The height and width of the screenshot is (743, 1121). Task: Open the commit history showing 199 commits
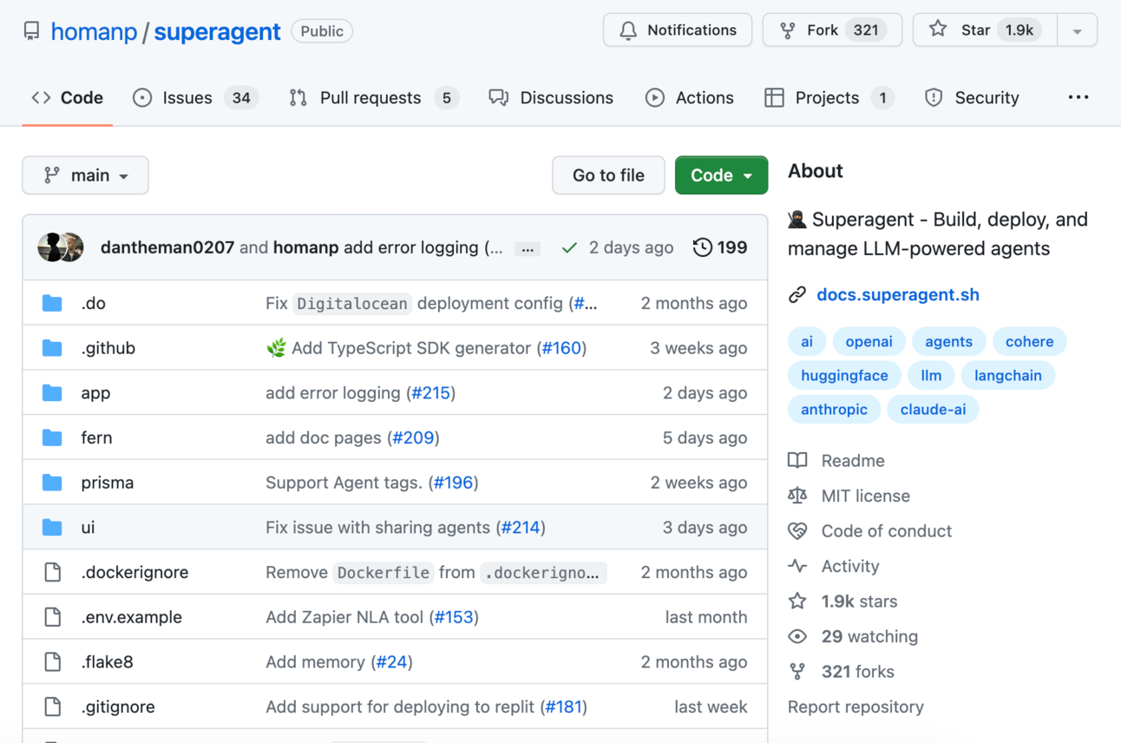(x=720, y=247)
